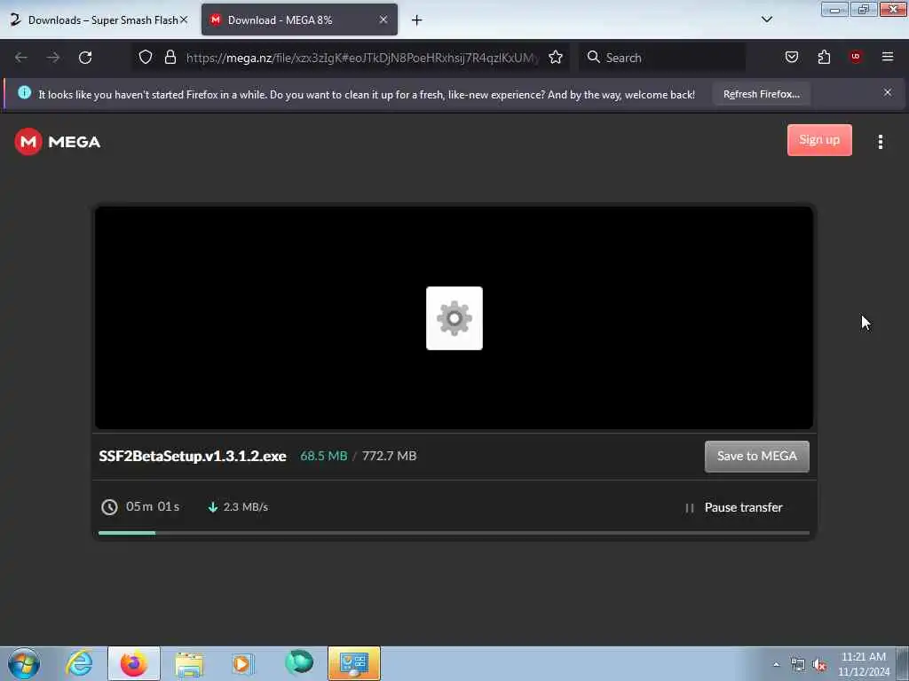Open MEGA three-dot options menu
909x681 pixels.
pos(880,142)
